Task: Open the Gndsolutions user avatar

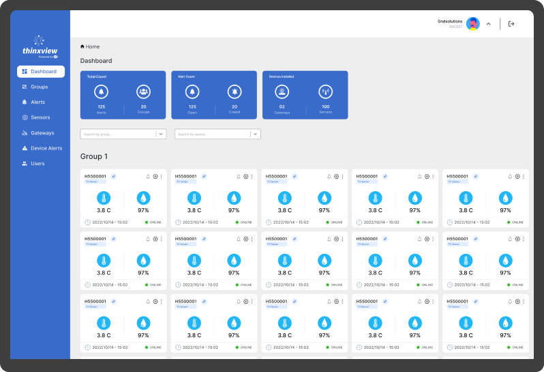Action: tap(472, 24)
